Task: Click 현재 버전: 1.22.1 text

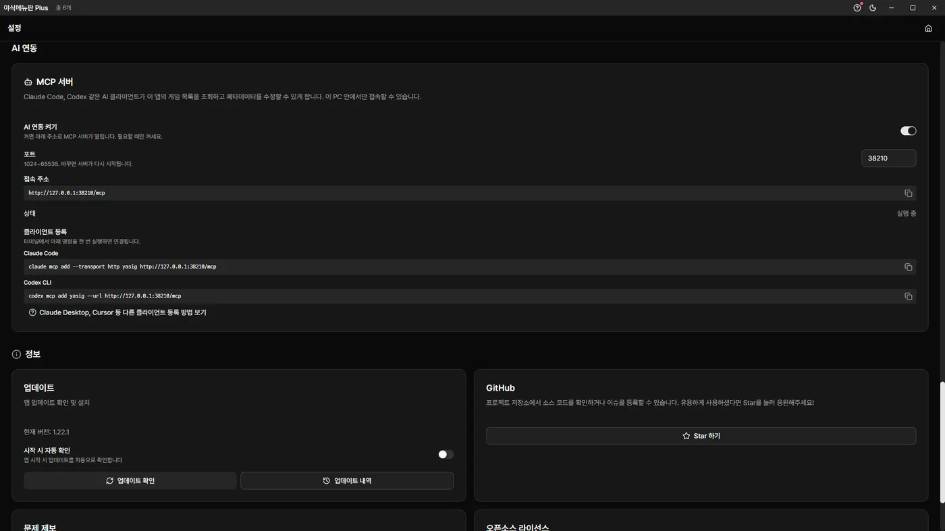Action: pyautogui.click(x=47, y=432)
